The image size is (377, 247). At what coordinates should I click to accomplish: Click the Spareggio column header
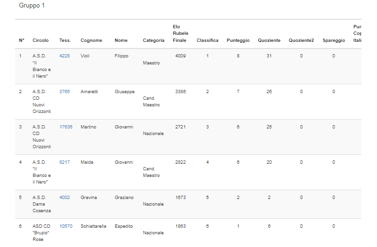tap(334, 40)
